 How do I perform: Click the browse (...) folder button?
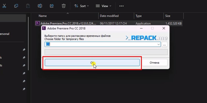pos(165,44)
